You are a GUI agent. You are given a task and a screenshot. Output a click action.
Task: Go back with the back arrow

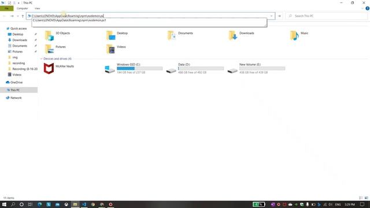coord(5,16)
